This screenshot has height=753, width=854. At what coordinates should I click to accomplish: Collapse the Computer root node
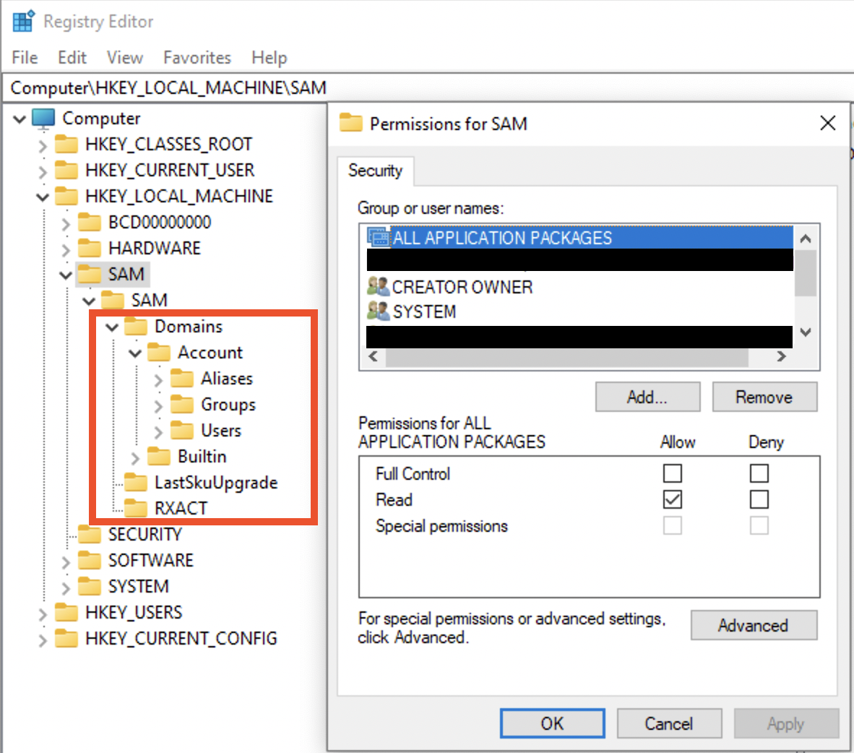pos(20,119)
